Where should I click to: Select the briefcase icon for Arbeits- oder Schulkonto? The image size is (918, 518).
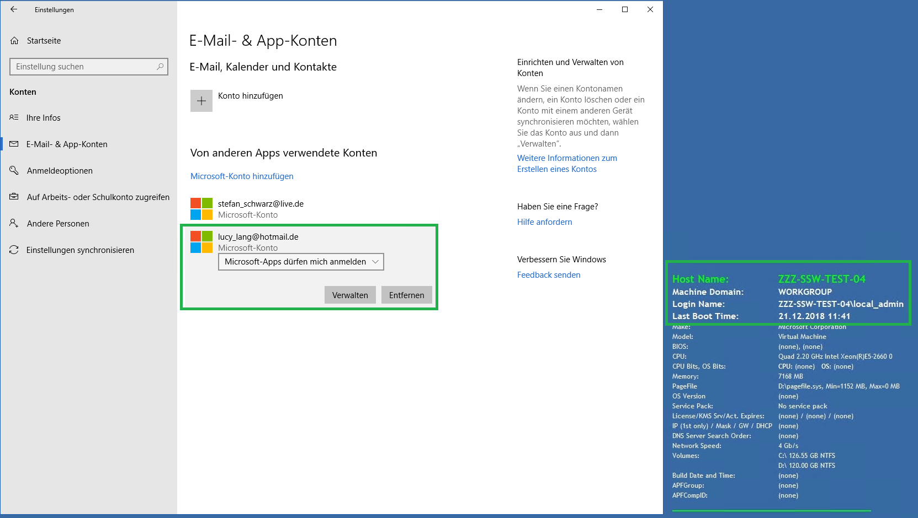(14, 197)
